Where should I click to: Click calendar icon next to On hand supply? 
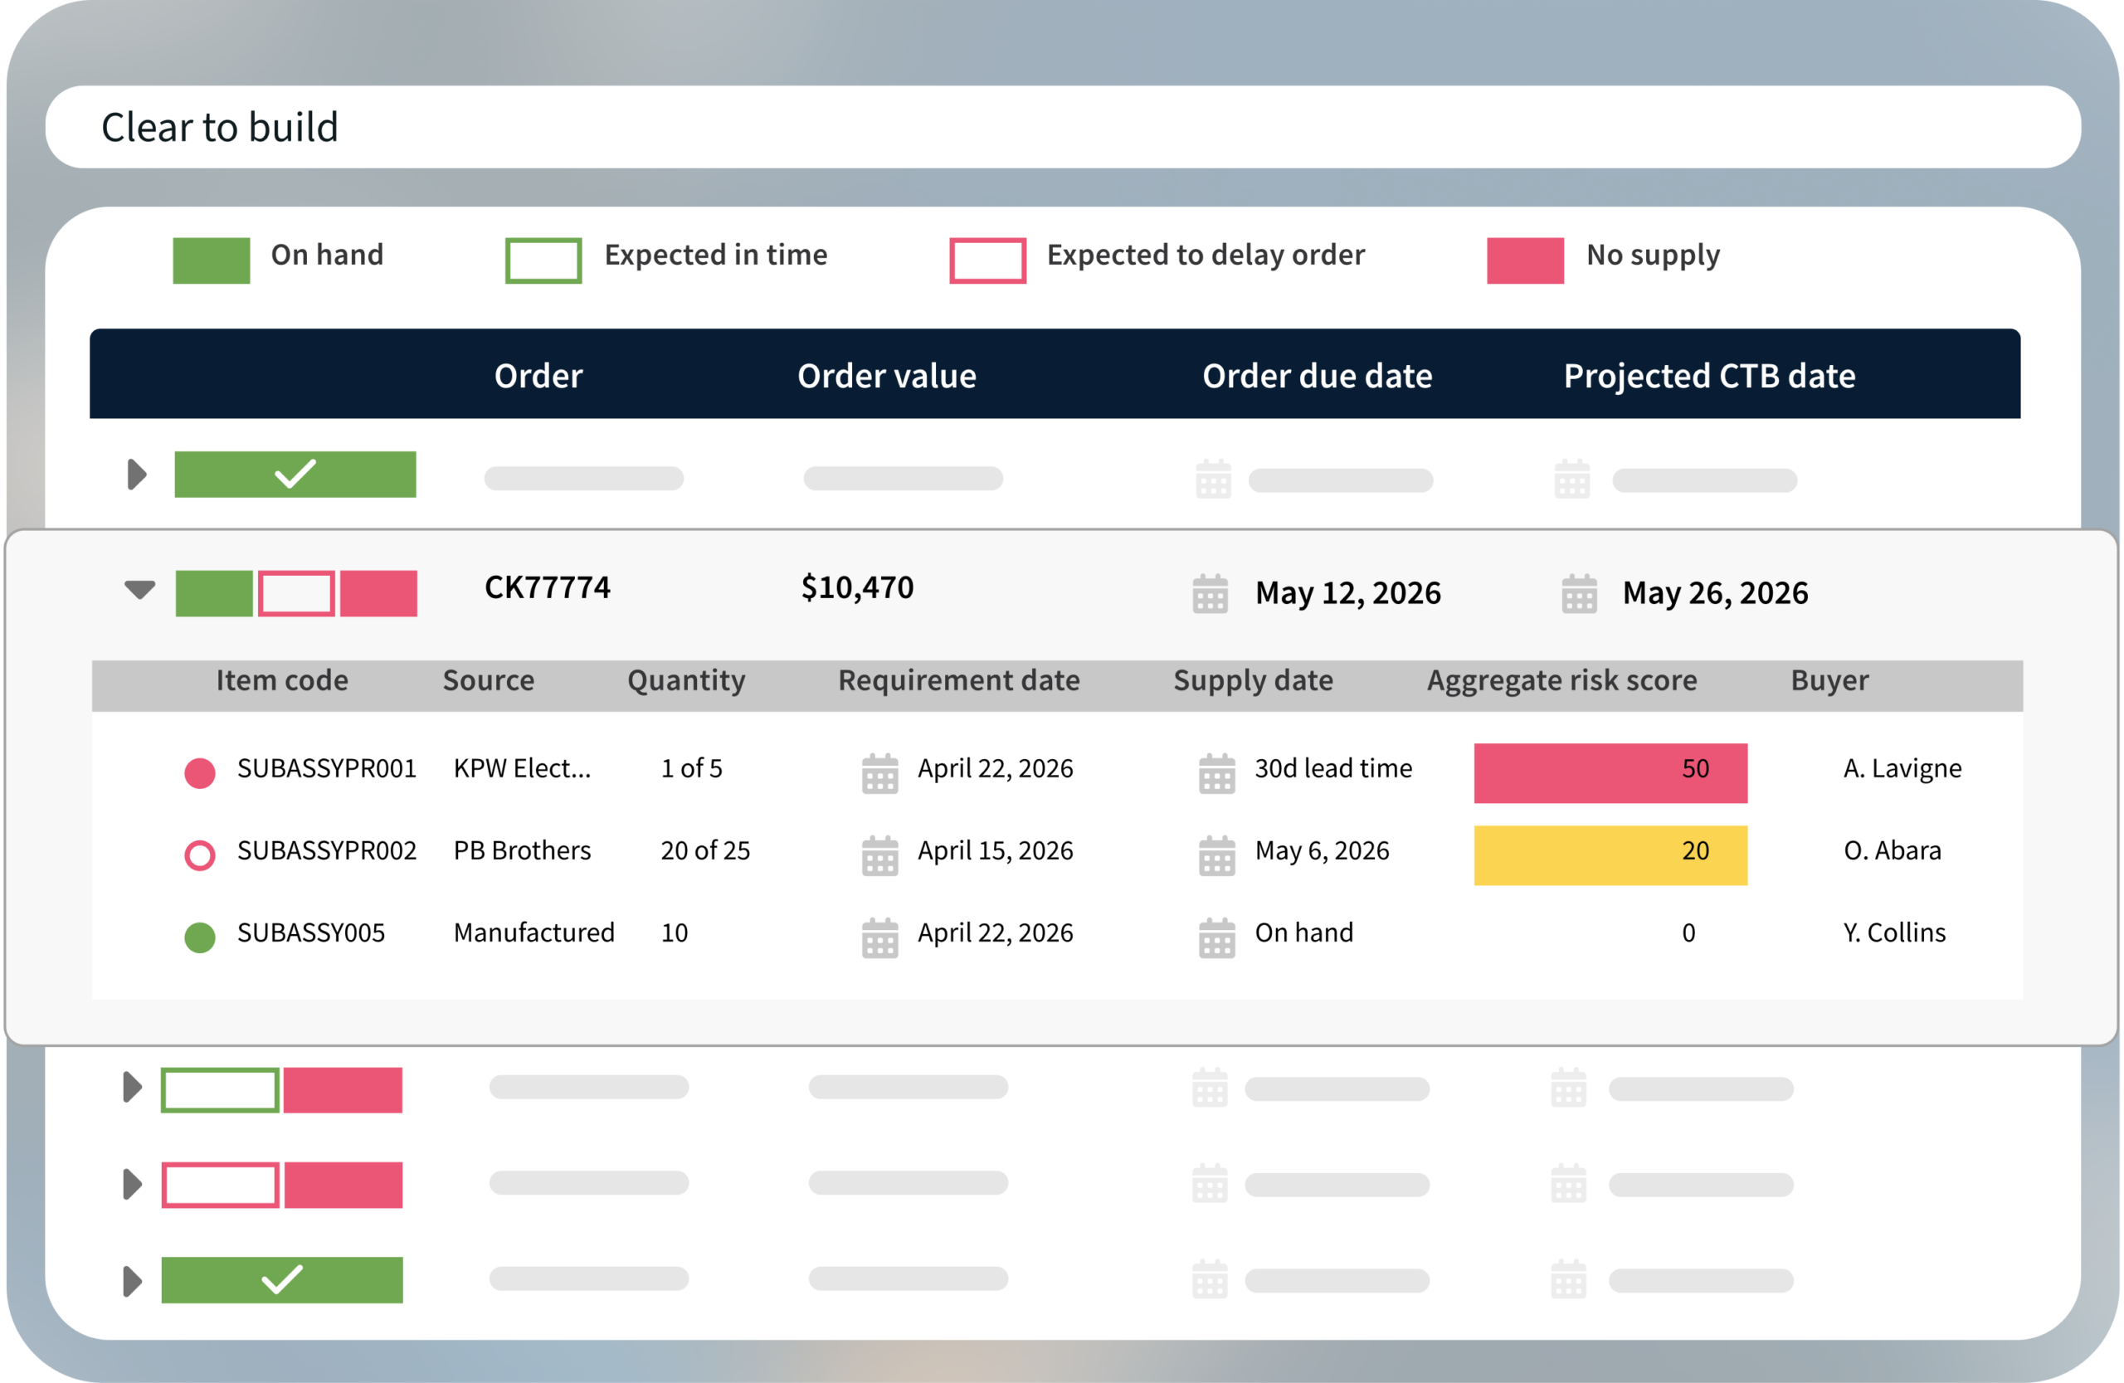1216,937
